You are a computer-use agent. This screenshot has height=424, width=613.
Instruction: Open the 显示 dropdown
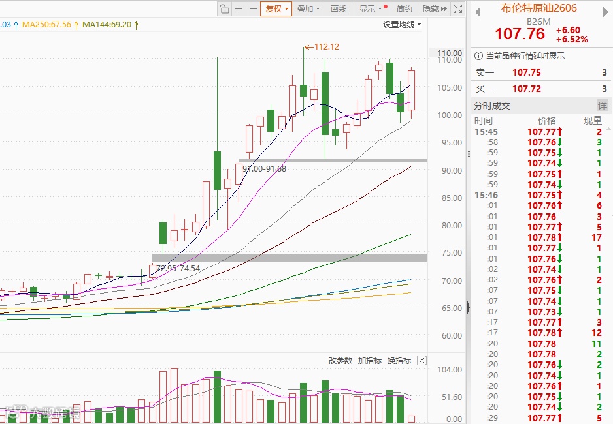(x=373, y=8)
